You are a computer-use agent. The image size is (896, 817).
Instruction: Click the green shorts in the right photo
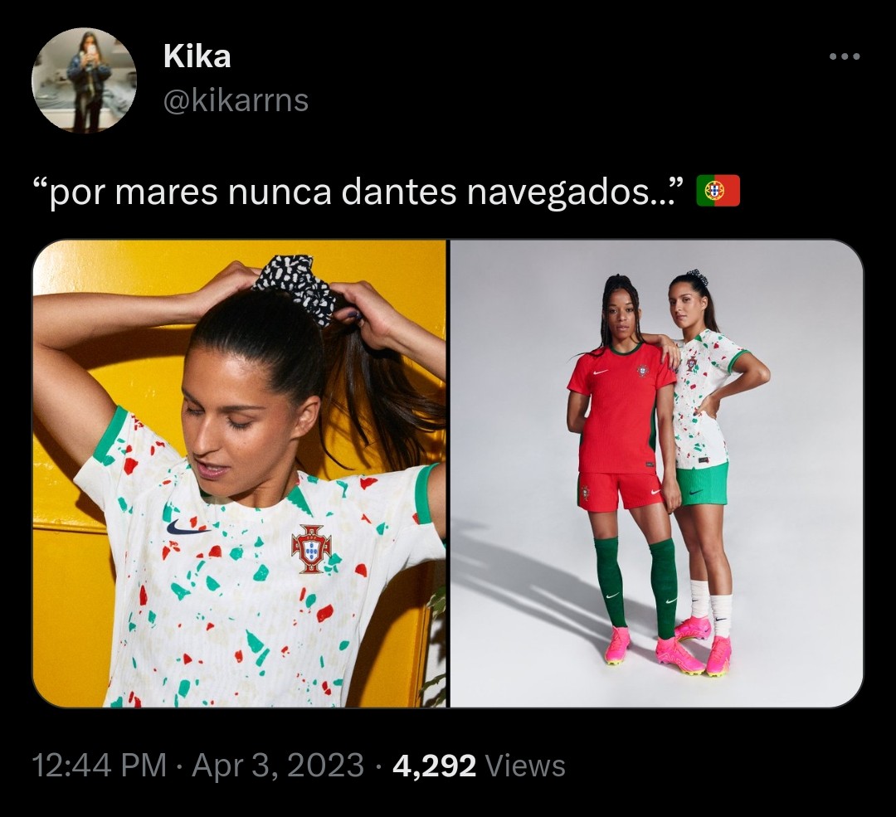703,484
